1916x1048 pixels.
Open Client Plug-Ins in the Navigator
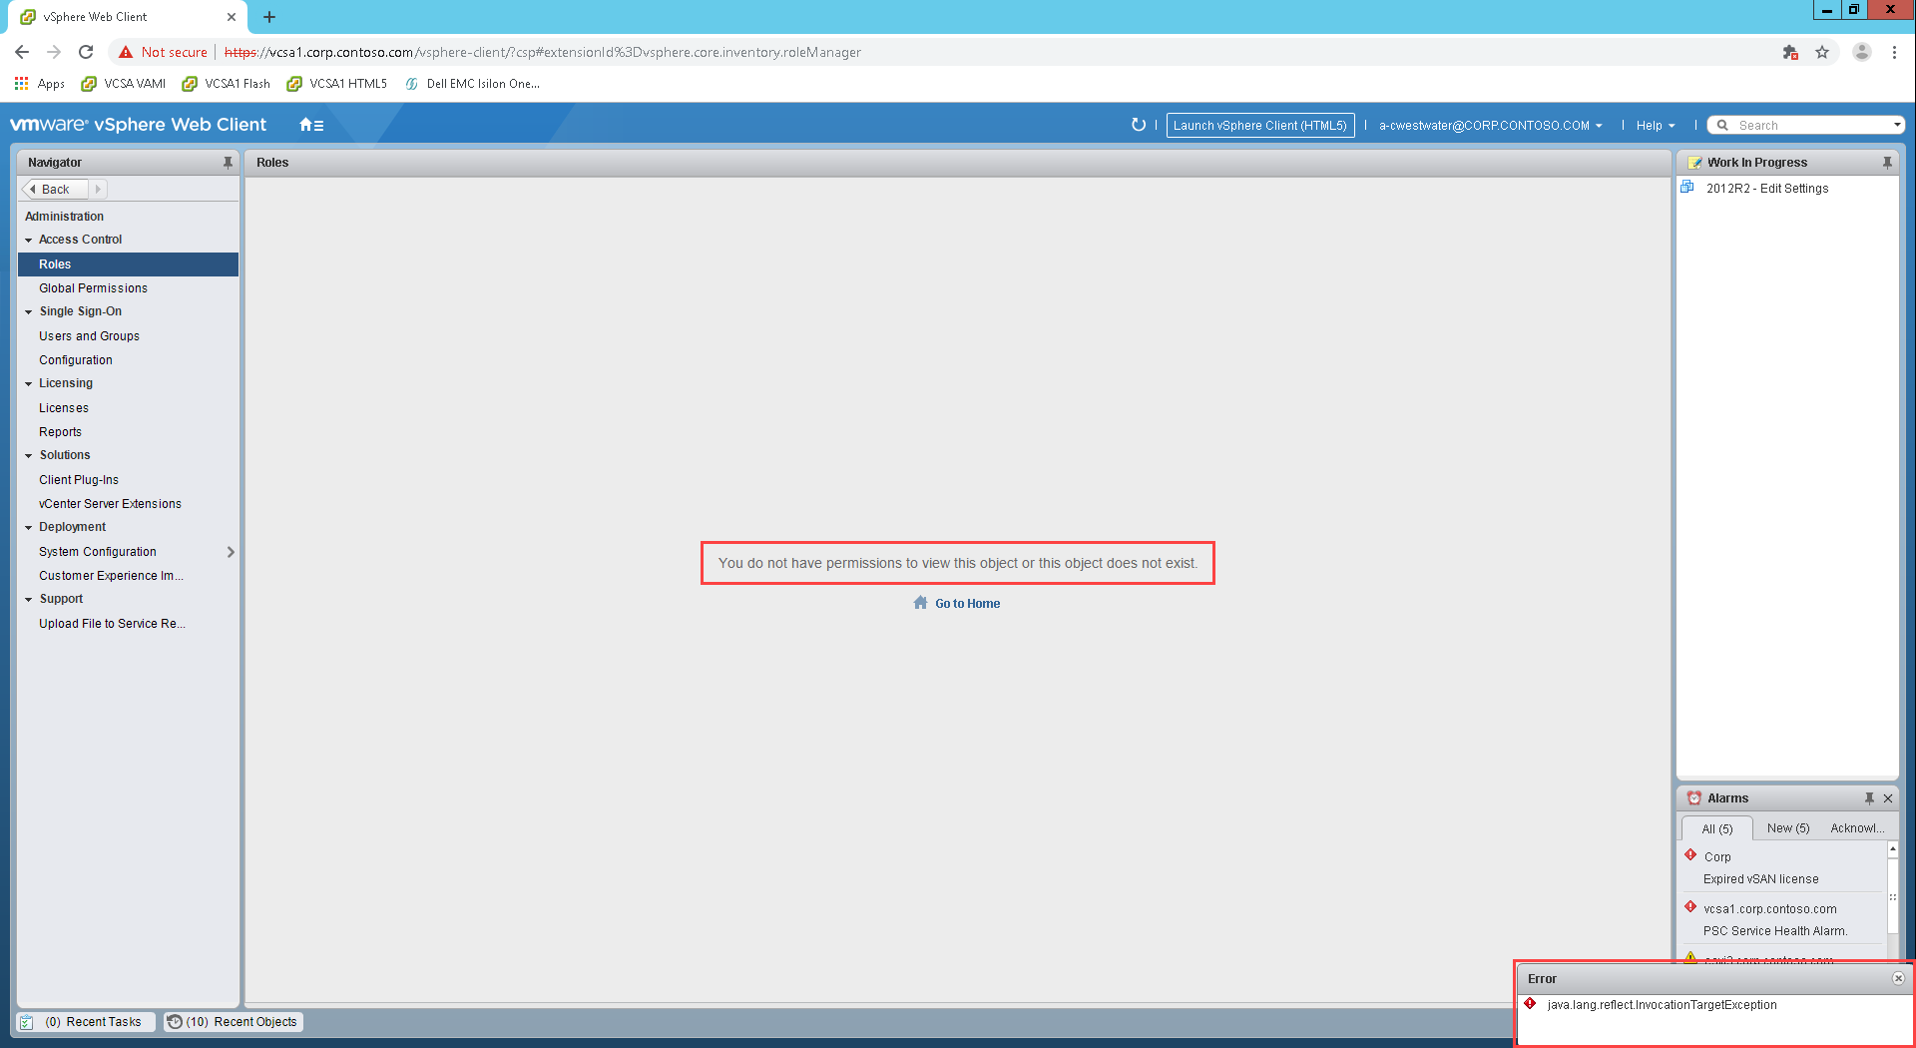coord(128,480)
